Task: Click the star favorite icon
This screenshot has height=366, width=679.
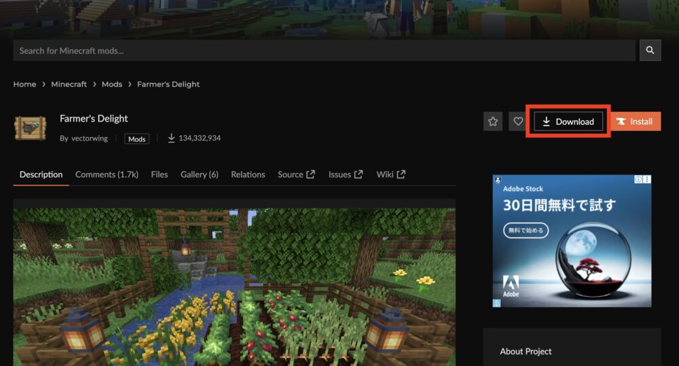Action: (493, 122)
